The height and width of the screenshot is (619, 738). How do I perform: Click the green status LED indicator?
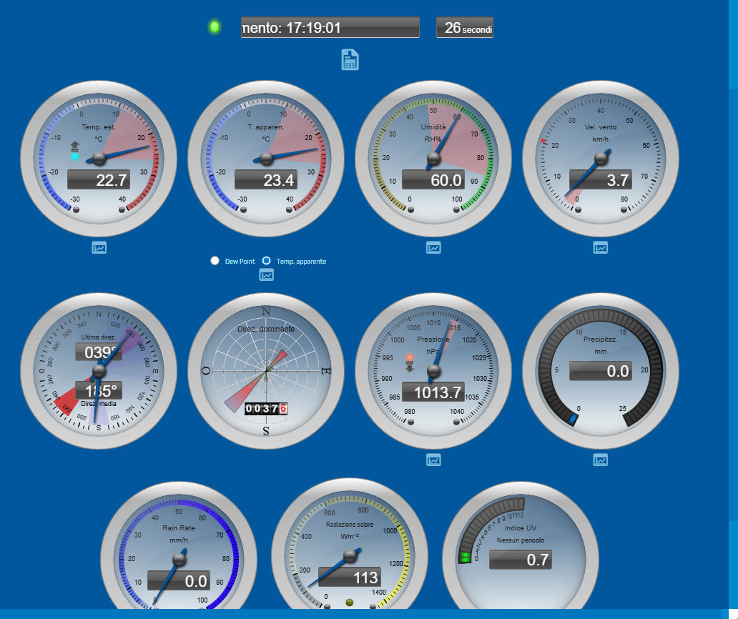[x=215, y=27]
